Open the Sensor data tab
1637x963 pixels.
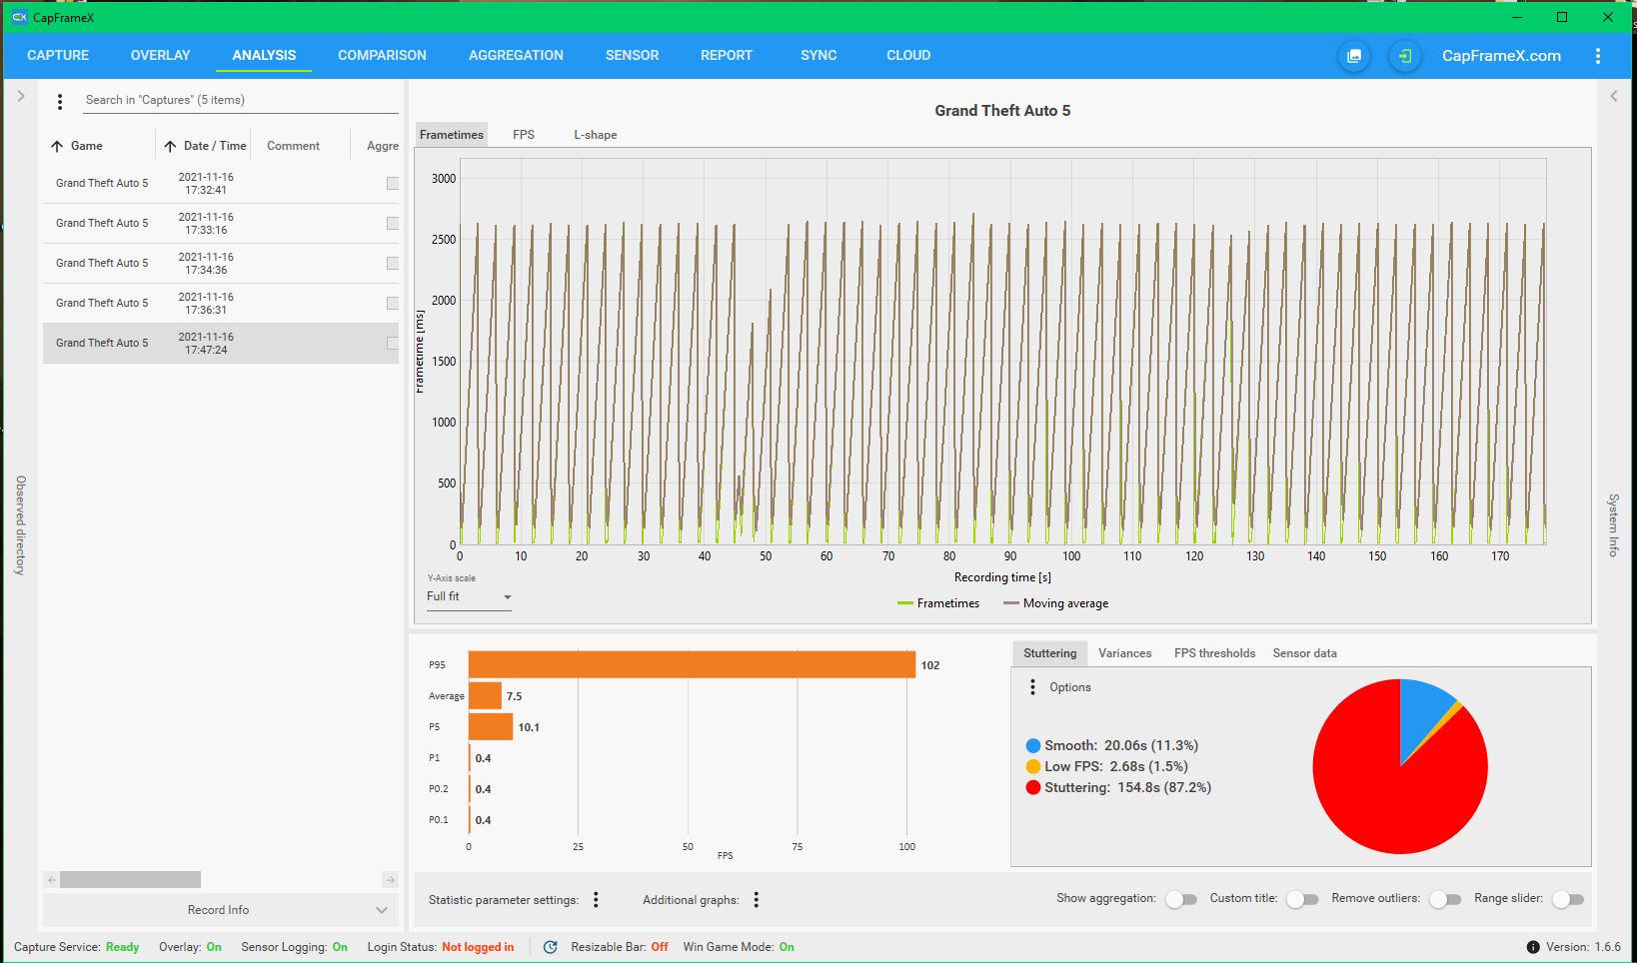1305,653
